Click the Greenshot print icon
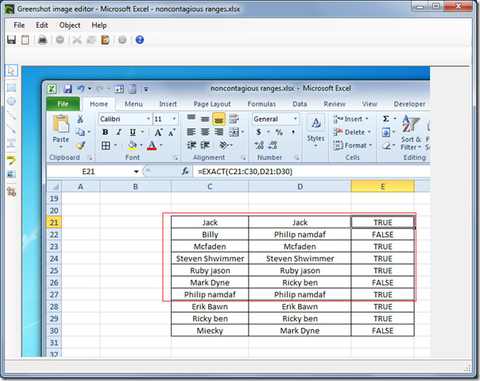Image resolution: width=480 pixels, height=381 pixels. pos(42,40)
